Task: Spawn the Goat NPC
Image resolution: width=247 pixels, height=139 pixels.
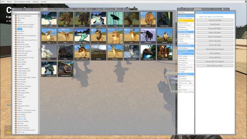Action: (x=49, y=36)
